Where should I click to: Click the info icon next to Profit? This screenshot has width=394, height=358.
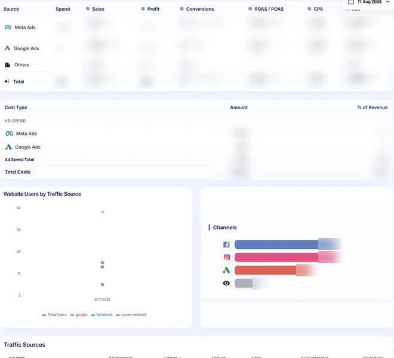click(143, 9)
